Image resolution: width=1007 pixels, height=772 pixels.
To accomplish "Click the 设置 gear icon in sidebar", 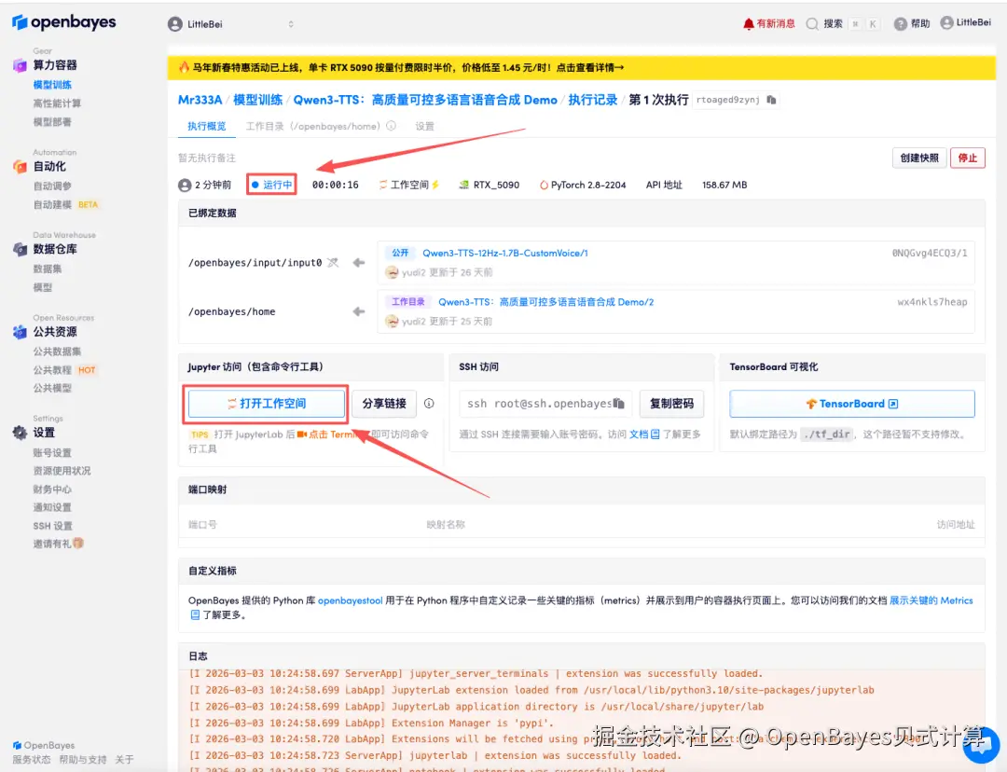I will pos(20,433).
